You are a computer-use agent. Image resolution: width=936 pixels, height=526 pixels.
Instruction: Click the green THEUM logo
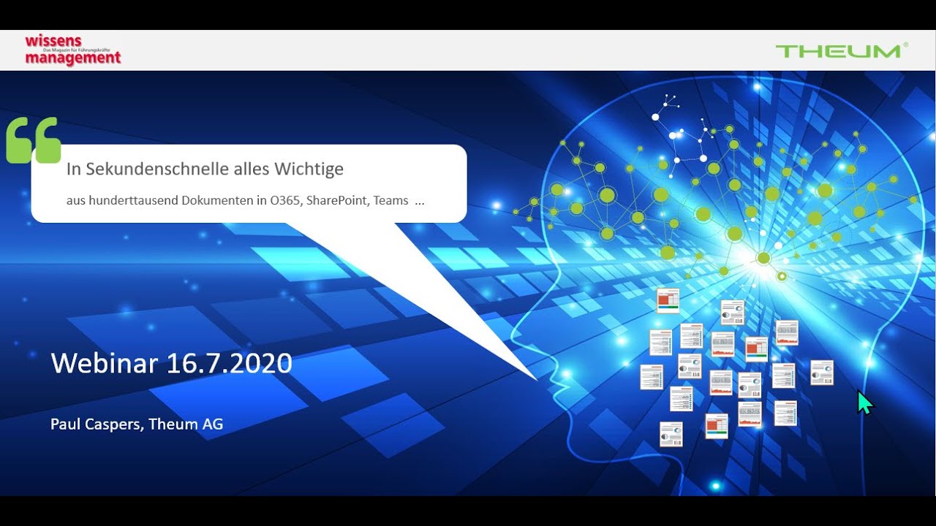pos(841,50)
